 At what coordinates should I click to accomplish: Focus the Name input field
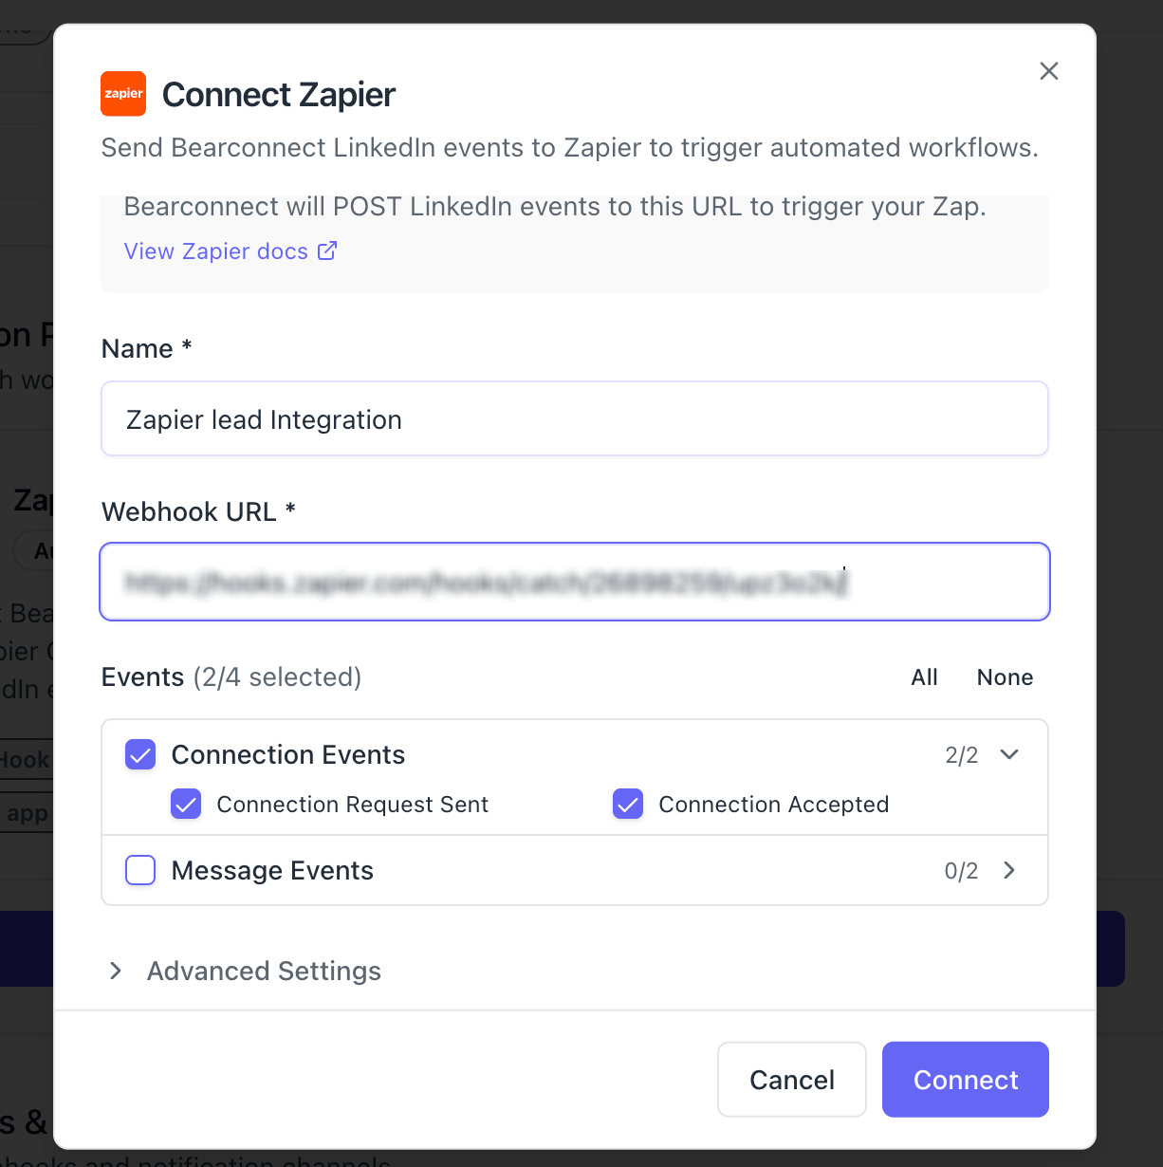pos(575,418)
